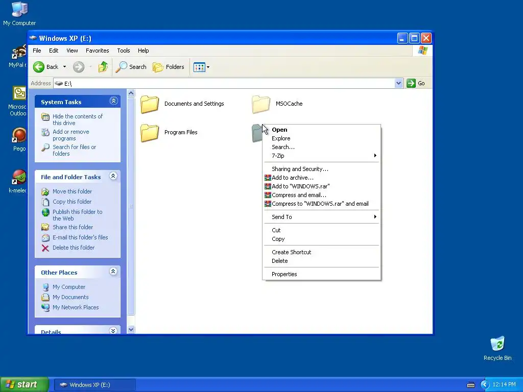523x392 pixels.
Task: Collapse the System Tasks panel
Action: pos(113,101)
